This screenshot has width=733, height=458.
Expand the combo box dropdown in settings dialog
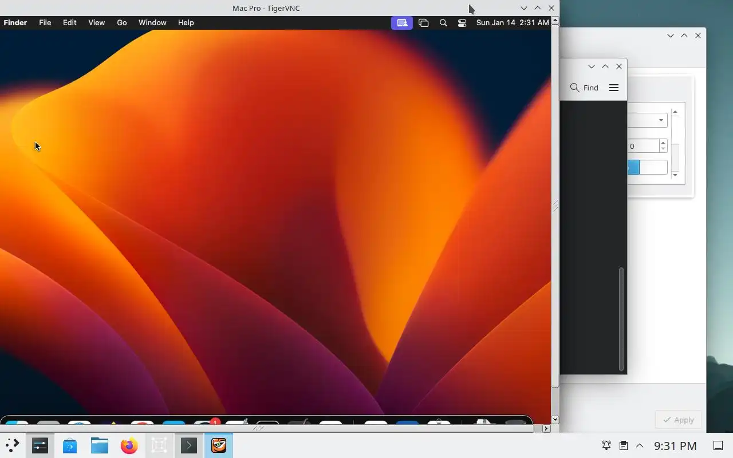(661, 120)
